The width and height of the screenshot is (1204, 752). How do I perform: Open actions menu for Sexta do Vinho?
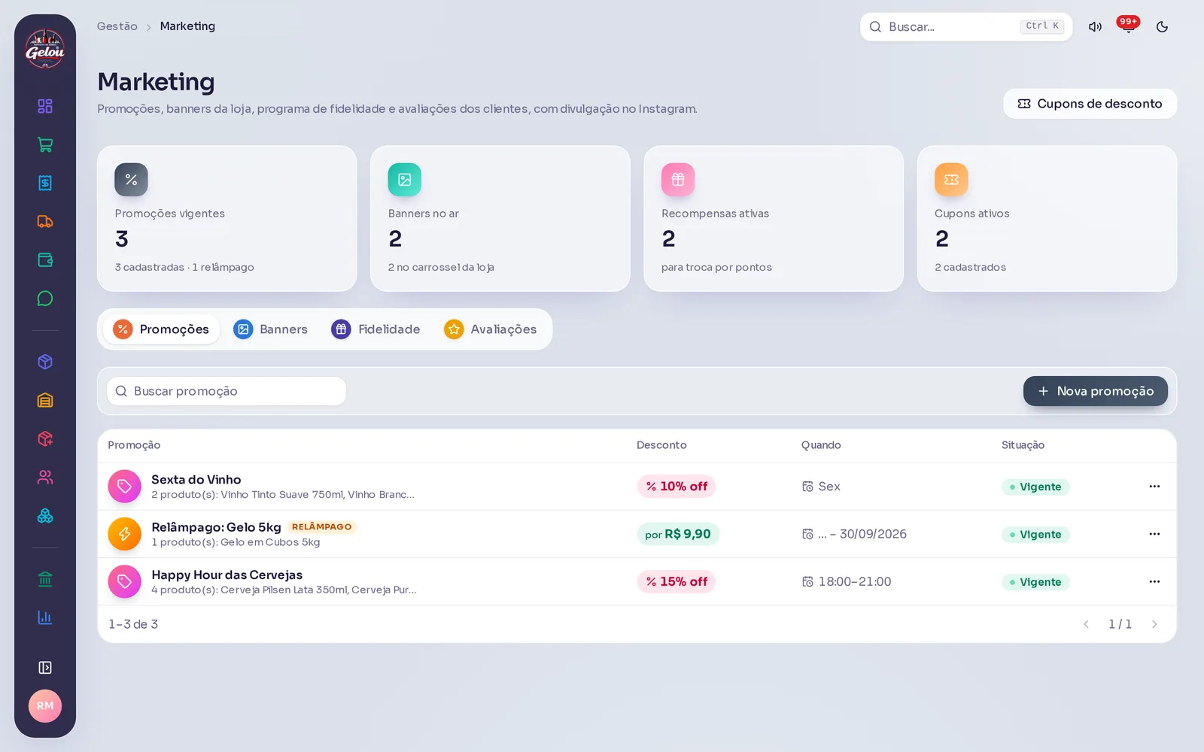coord(1154,487)
